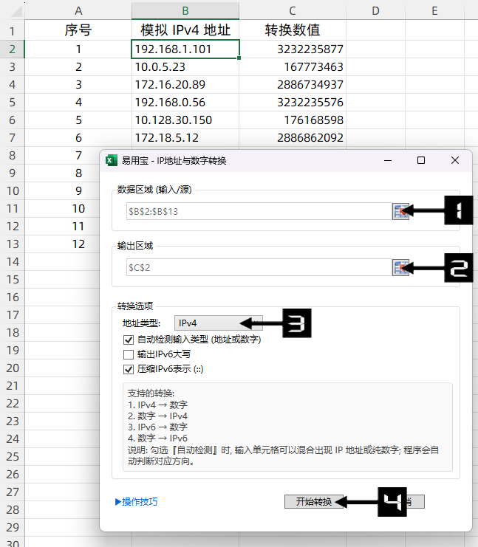Expand the 操作技巧 link
Screen dimensions: 478x547
[136, 502]
